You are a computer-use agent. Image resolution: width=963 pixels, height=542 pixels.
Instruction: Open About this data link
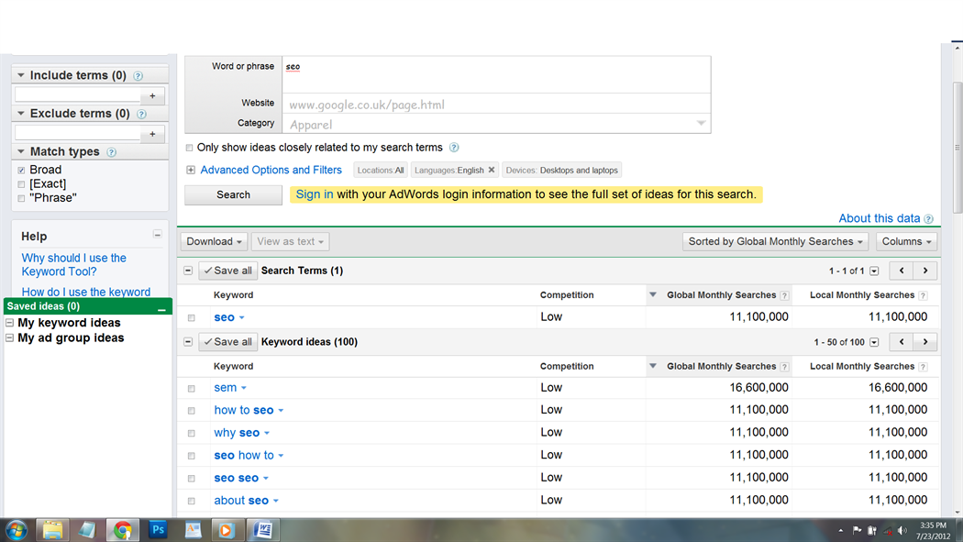[x=880, y=218]
